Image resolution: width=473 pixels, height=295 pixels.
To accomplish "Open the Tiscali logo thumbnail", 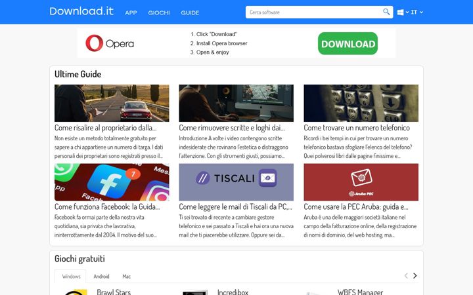I will [x=236, y=182].
